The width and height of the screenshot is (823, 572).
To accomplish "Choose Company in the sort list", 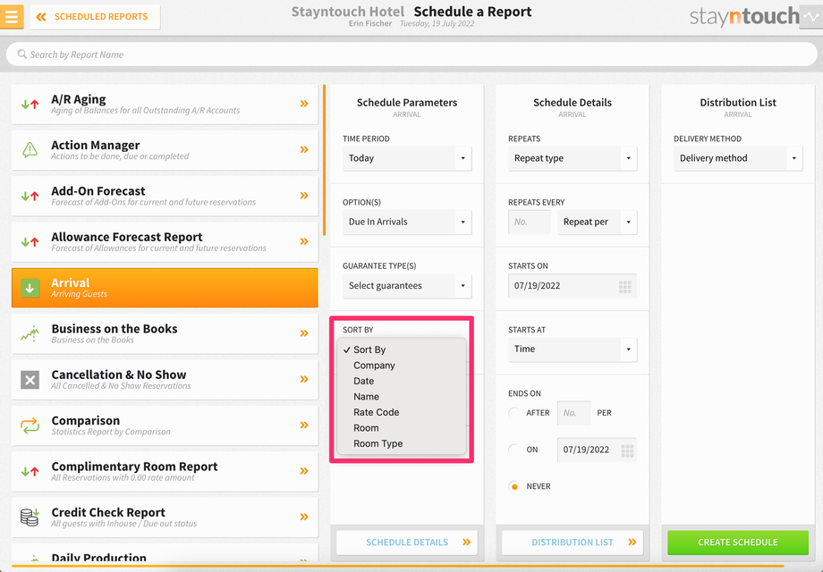I will point(402,366).
